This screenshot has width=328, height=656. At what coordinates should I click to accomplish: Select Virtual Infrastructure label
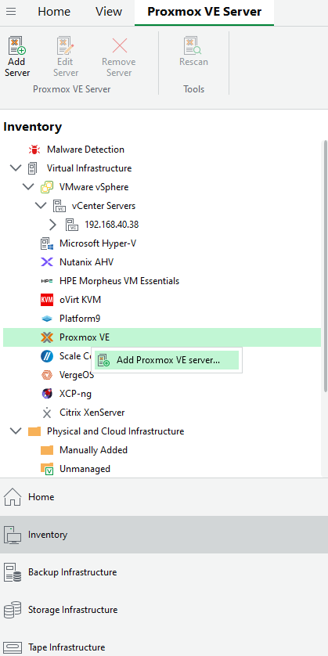[x=89, y=168]
